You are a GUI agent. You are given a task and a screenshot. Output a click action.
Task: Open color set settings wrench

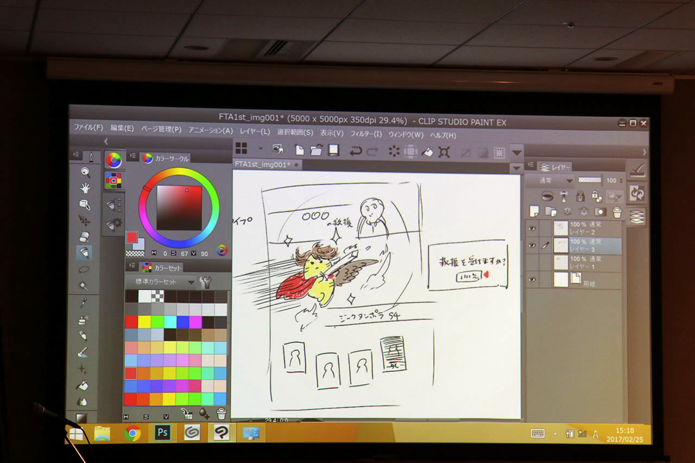point(205,282)
